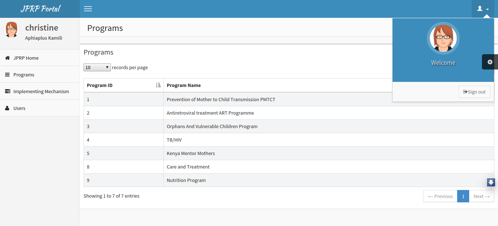The image size is (498, 226).
Task: Click the list icon beside Programs menu
Action: [x=7, y=75]
